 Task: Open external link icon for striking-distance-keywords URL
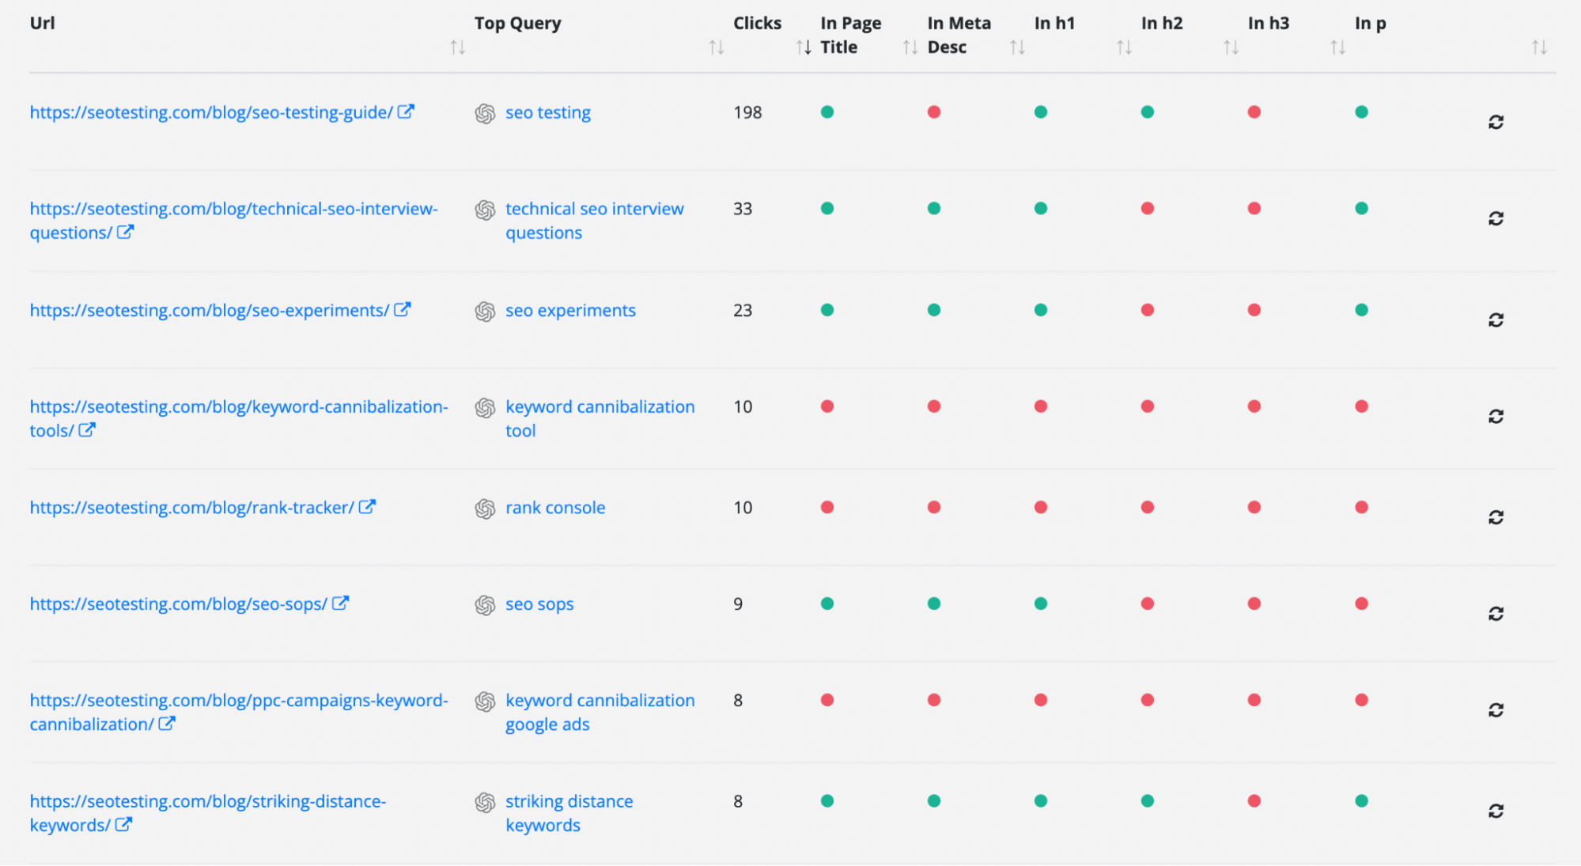[123, 824]
